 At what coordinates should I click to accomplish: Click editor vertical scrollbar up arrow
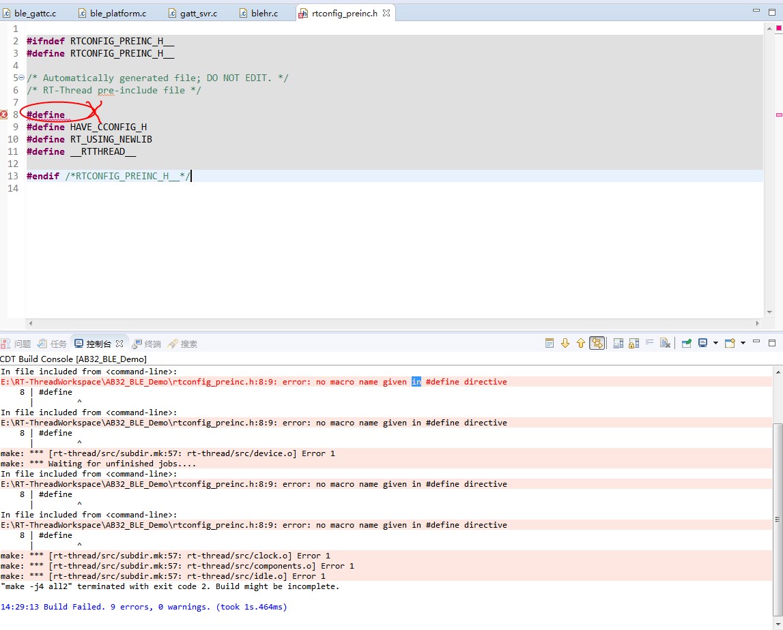click(x=769, y=29)
